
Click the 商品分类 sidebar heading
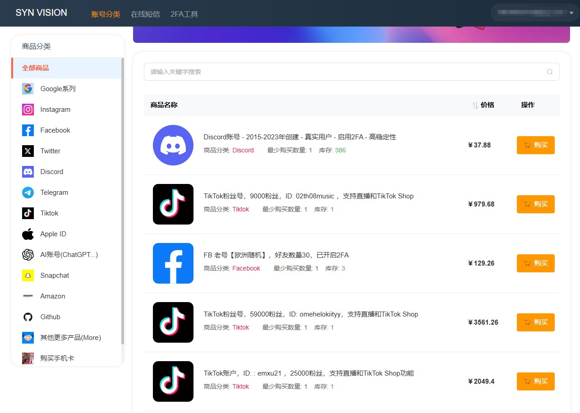coord(37,46)
